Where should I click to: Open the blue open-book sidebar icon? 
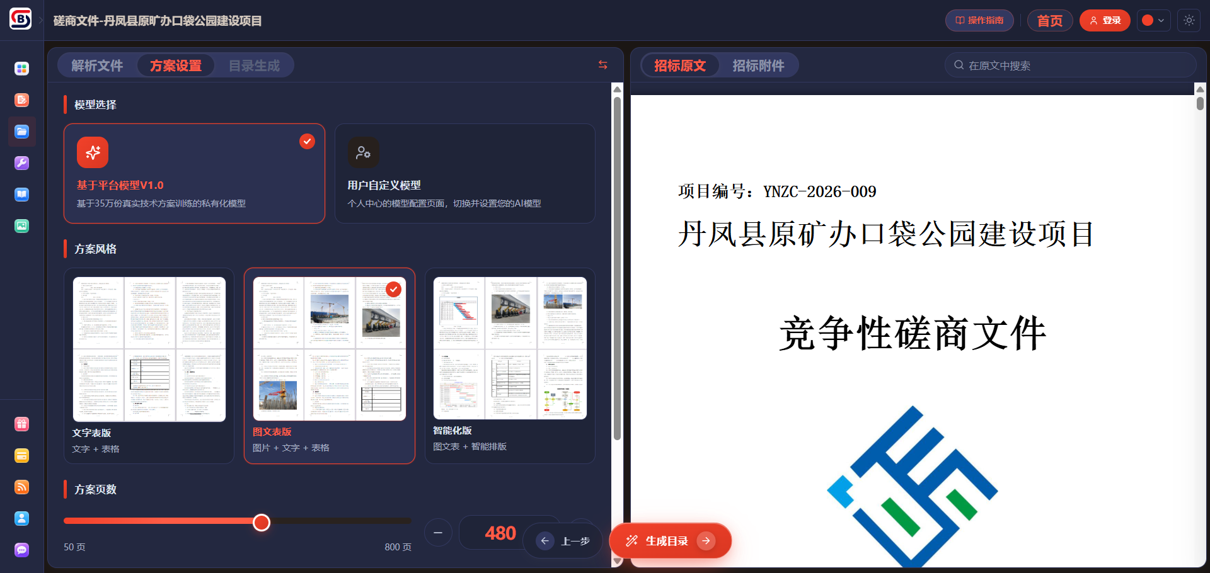click(22, 195)
